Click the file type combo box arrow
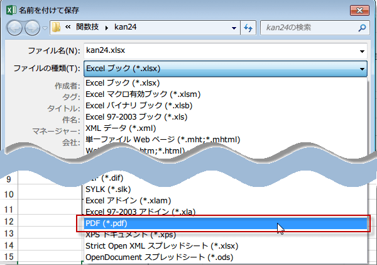Screen dimensions: 377x265 point(362,69)
